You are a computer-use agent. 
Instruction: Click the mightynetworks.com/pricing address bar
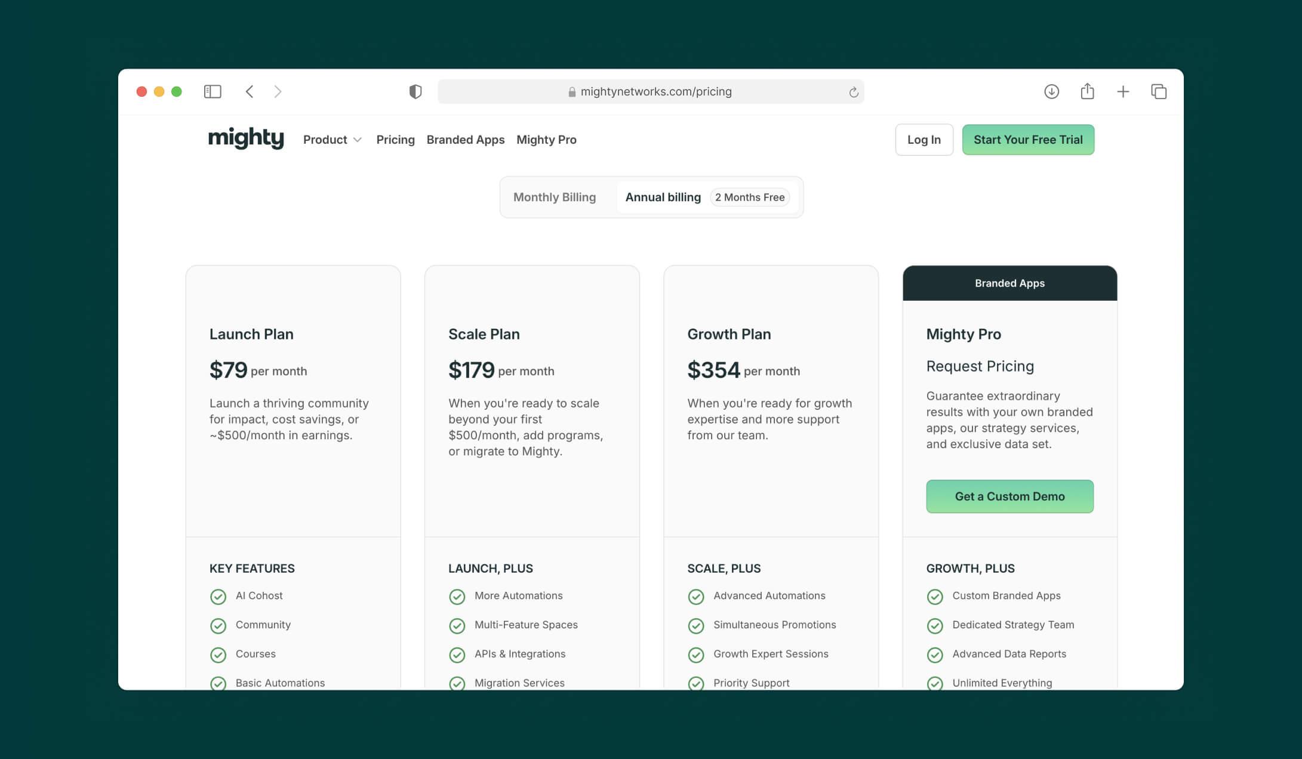(655, 91)
